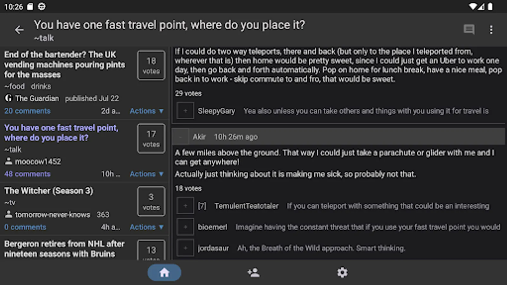Open the three-dot overflow menu

[491, 30]
